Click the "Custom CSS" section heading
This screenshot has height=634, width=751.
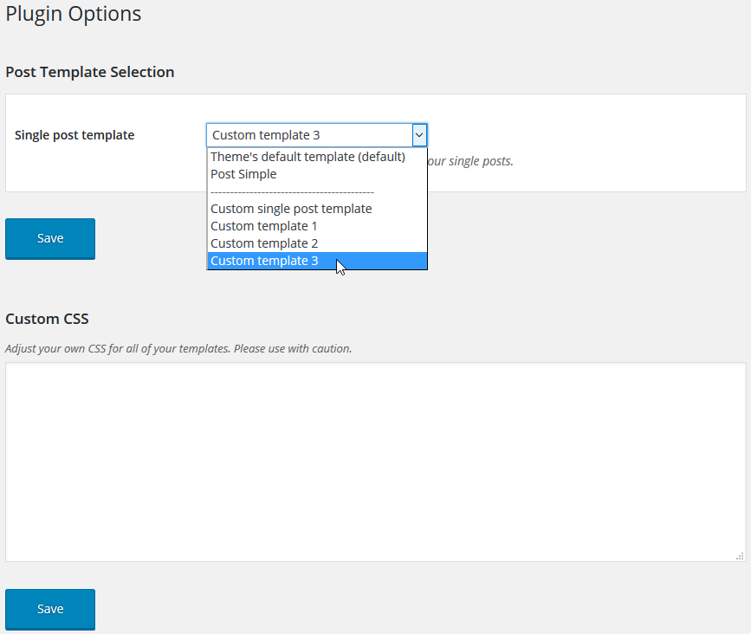point(47,319)
